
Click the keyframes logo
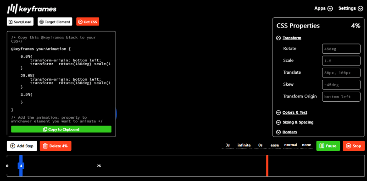pyautogui.click(x=32, y=9)
